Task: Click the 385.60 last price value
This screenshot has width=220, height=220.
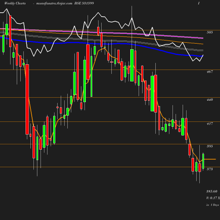Action: click(x=212, y=191)
